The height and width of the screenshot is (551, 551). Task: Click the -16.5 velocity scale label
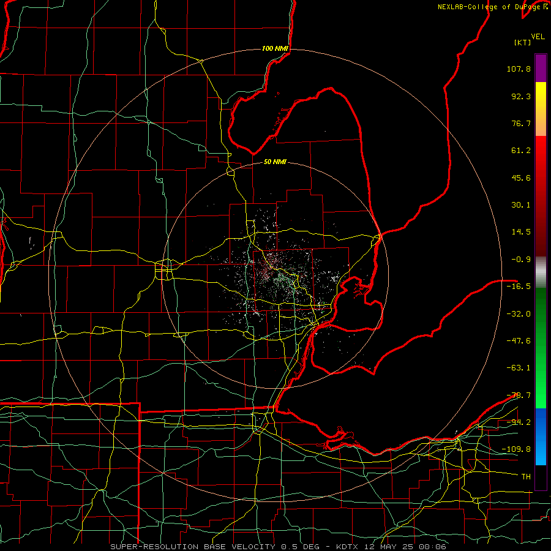(519, 287)
